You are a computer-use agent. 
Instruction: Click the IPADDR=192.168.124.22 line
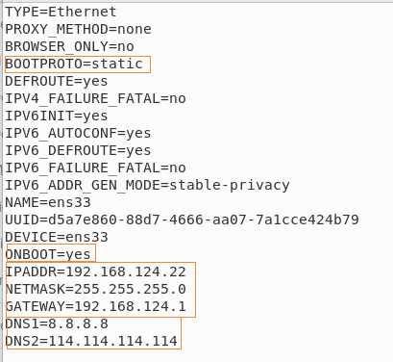click(95, 271)
